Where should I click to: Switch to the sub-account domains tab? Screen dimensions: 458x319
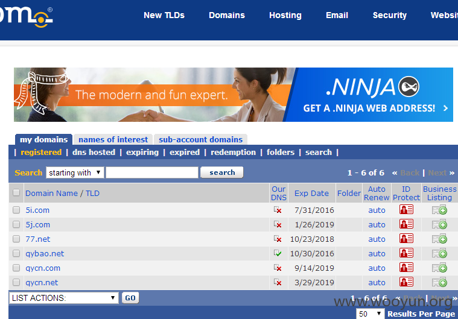tap(201, 139)
